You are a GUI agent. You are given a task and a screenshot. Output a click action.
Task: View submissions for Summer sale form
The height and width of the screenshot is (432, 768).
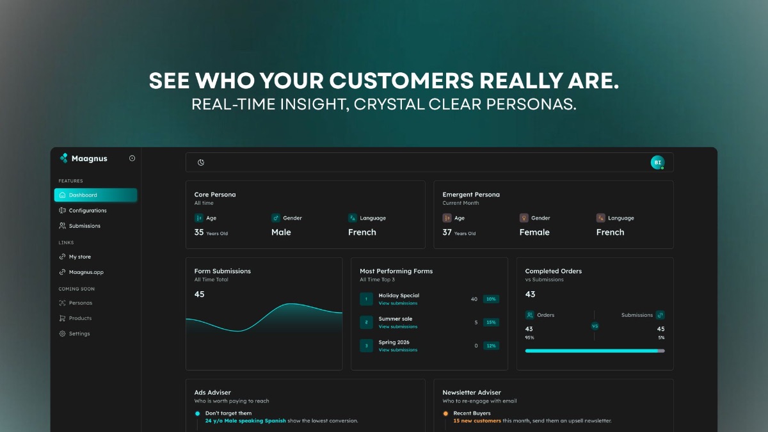point(398,326)
